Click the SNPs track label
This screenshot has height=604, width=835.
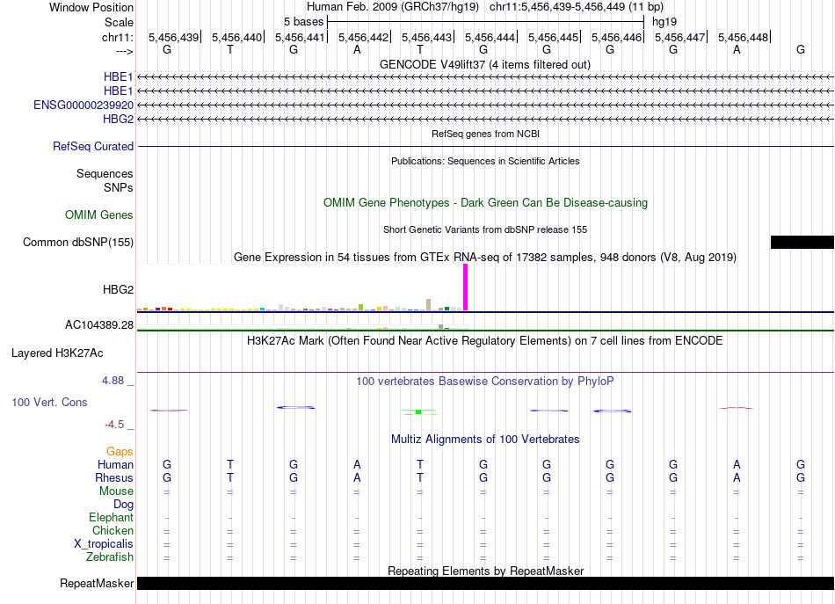(119, 187)
